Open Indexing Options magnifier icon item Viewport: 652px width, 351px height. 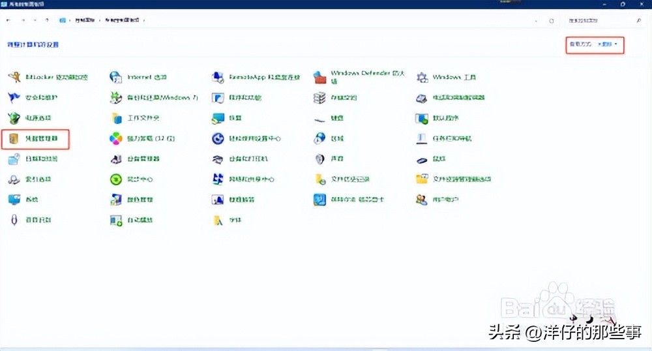[x=29, y=179]
